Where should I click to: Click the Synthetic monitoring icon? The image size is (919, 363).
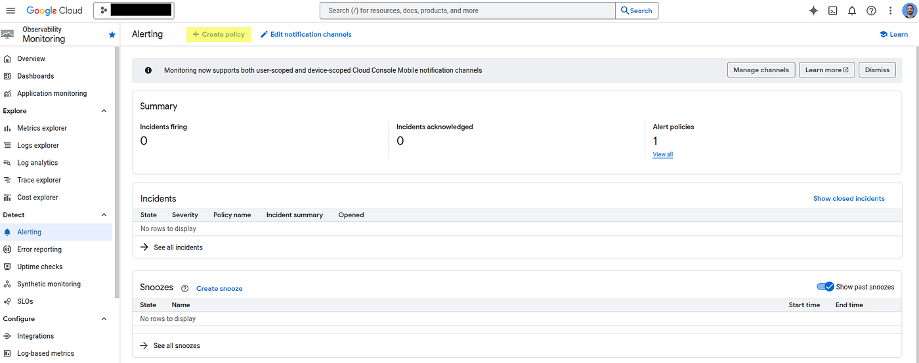[x=7, y=284]
